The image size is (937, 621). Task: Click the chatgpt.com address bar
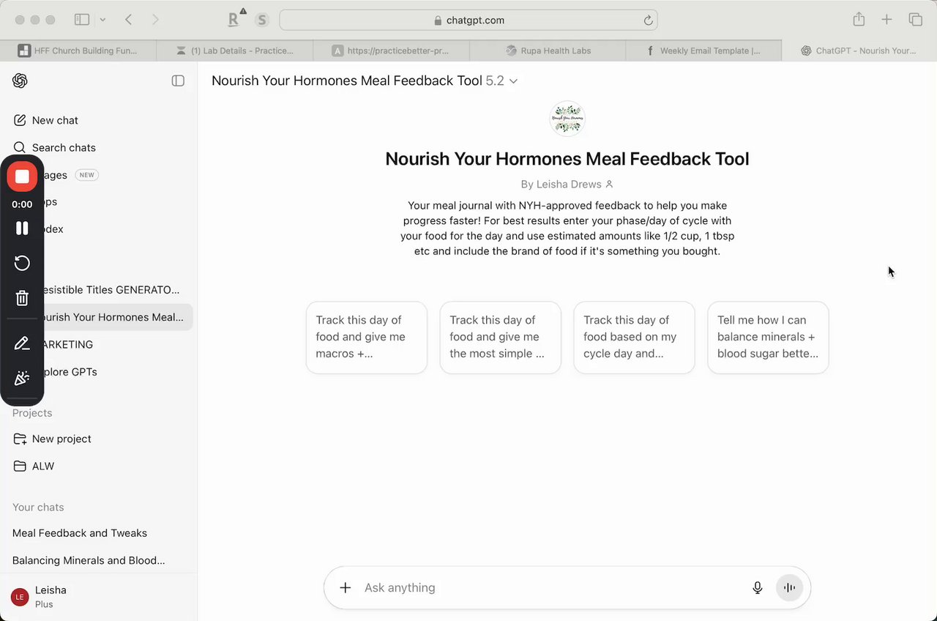click(468, 20)
